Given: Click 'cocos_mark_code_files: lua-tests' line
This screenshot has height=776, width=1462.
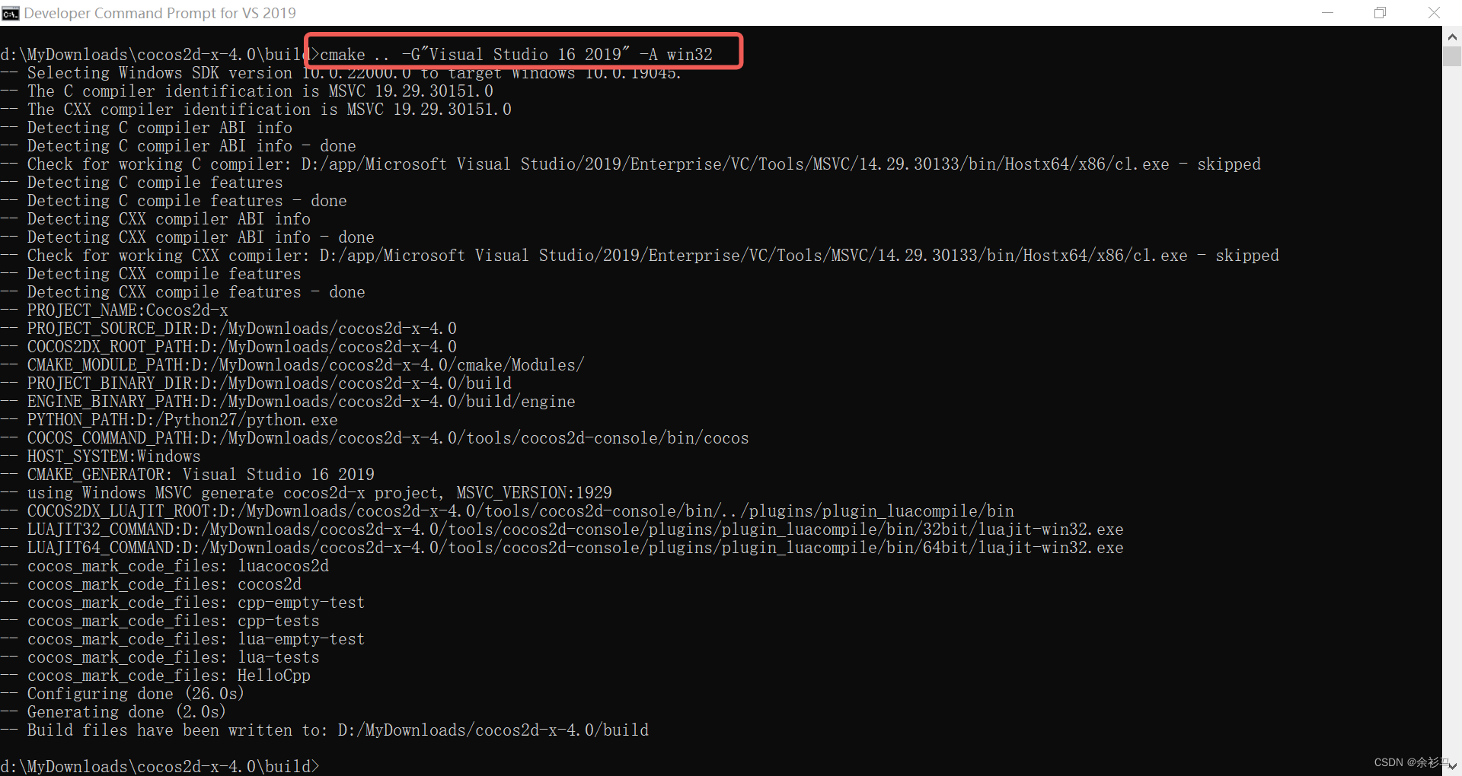Looking at the screenshot, I should 160,657.
